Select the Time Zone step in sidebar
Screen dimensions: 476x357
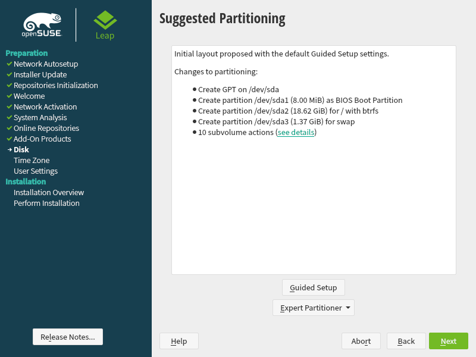coord(32,160)
